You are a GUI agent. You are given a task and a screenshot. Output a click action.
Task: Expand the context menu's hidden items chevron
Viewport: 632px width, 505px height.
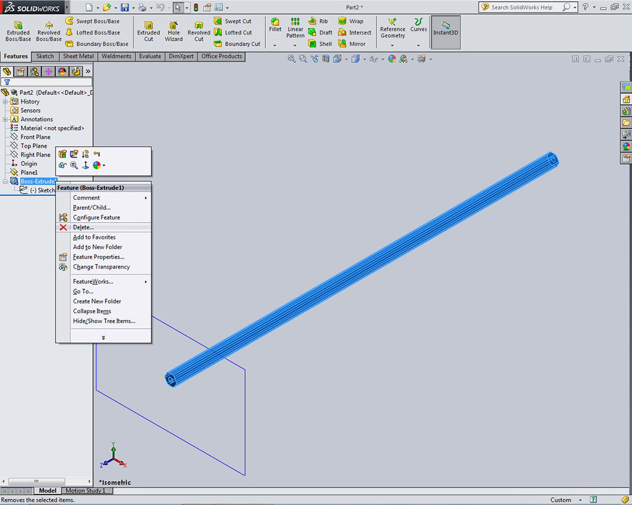click(x=103, y=337)
